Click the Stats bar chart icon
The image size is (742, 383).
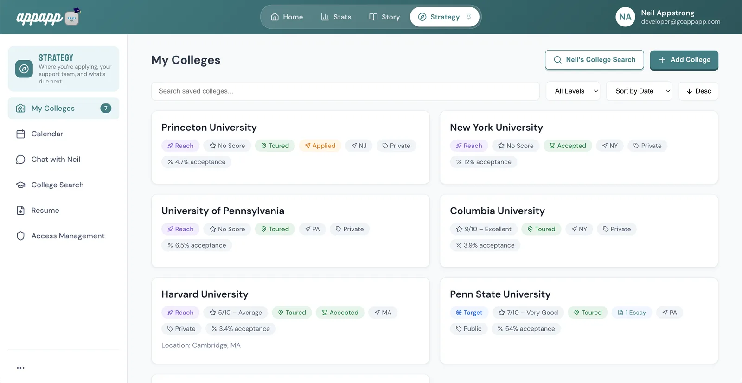(x=325, y=17)
